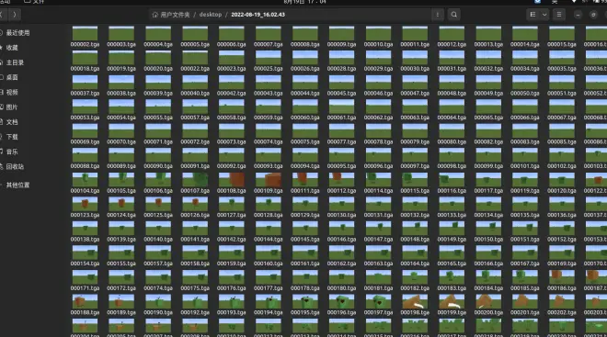Select thumbnail of 000171.tga
607x337 pixels.
(85, 277)
